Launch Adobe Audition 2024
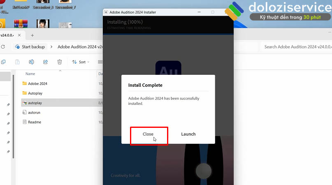 [x=188, y=134]
